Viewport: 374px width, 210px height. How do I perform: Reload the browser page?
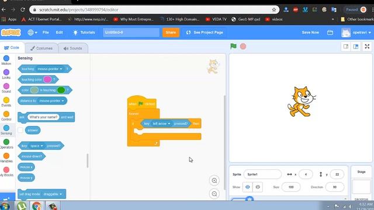point(23,10)
